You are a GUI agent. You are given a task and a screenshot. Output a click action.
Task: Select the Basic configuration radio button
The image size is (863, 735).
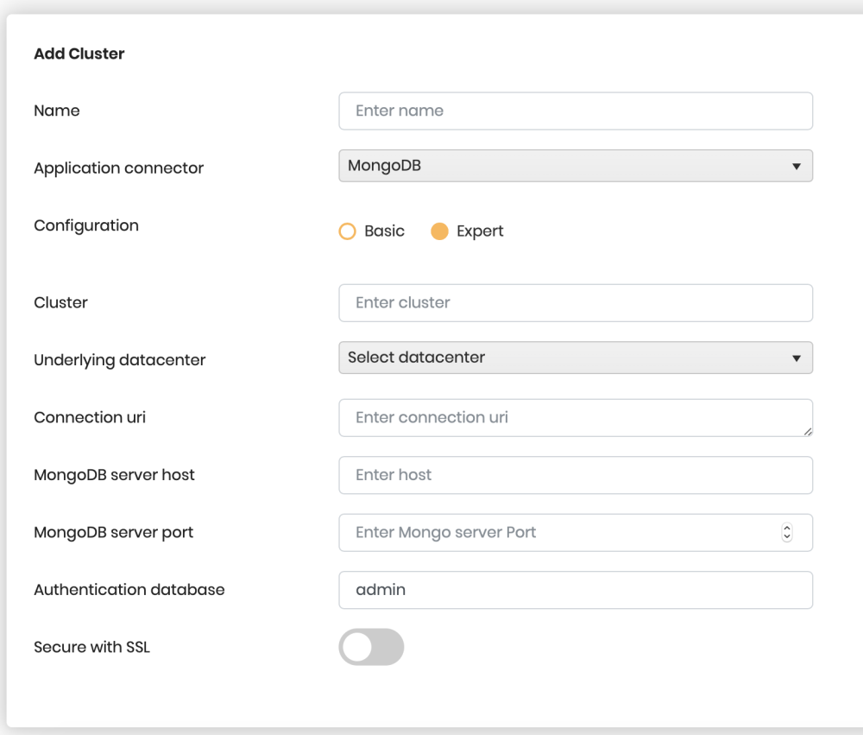click(348, 231)
